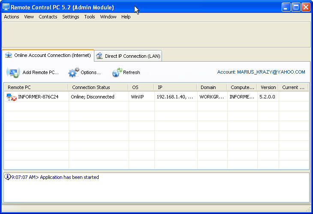Open the Window menu

pyautogui.click(x=108, y=17)
